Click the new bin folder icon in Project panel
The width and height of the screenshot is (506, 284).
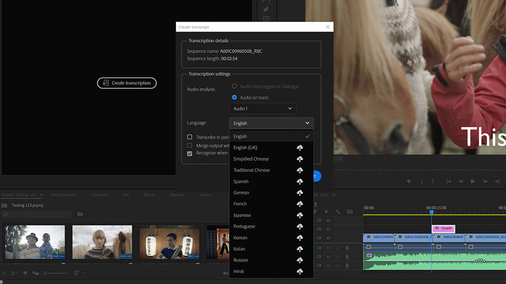[80, 215]
